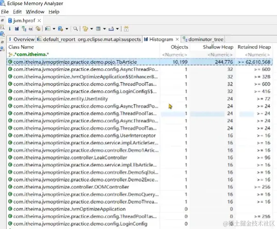Viewport: 277px width, 229px height.
Task: Close the Histogram tab
Action: 177,39
